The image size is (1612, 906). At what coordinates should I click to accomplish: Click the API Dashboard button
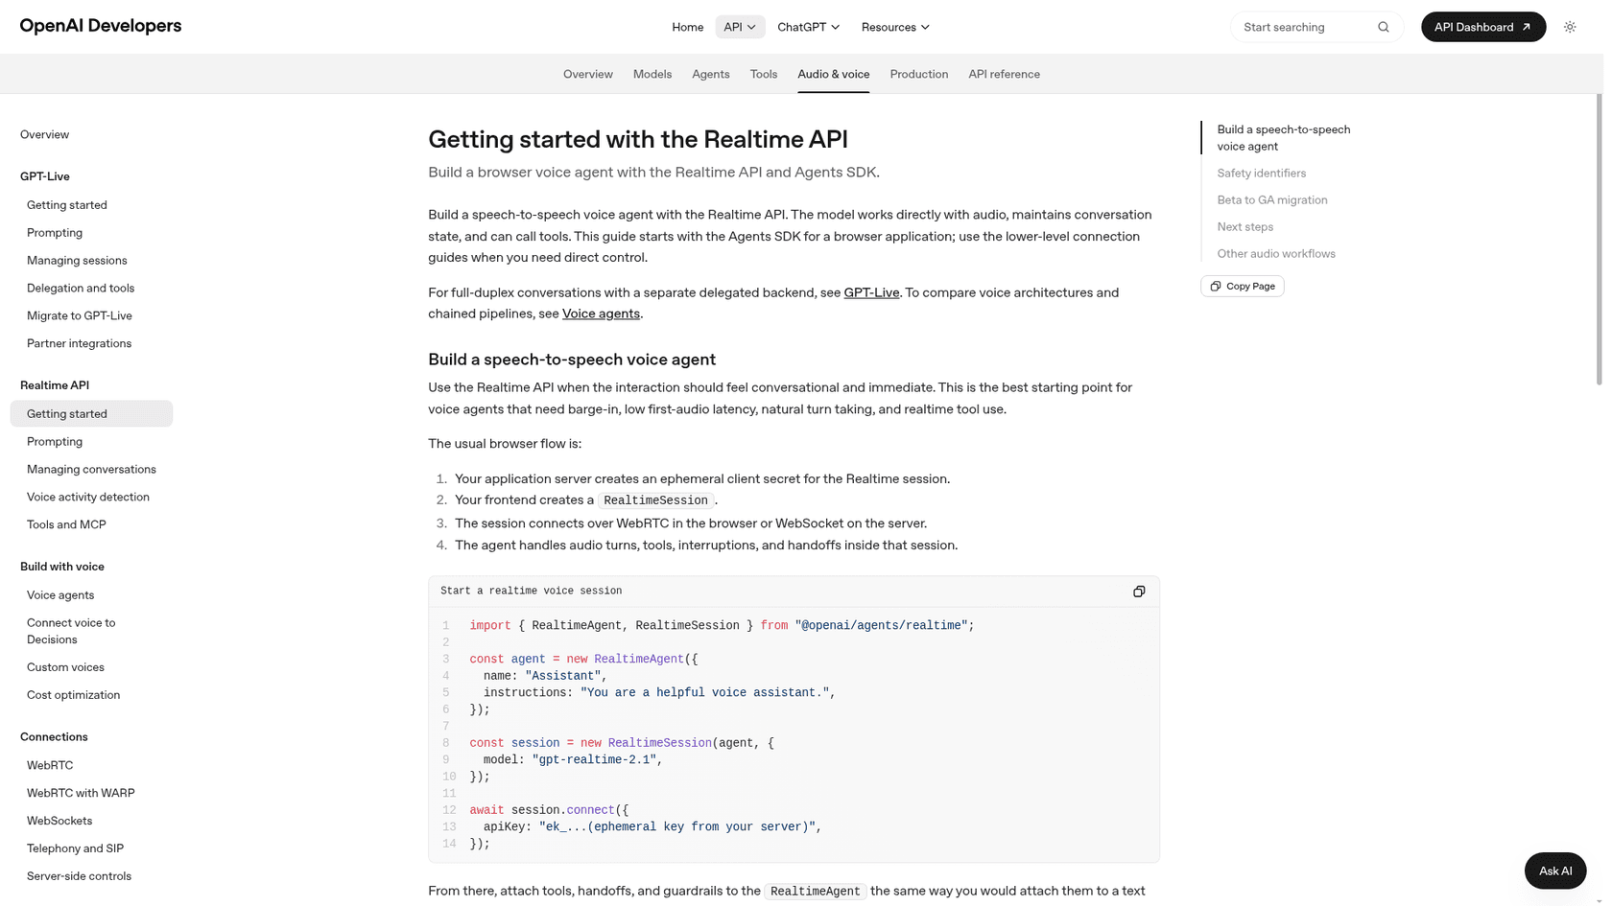tap(1483, 27)
